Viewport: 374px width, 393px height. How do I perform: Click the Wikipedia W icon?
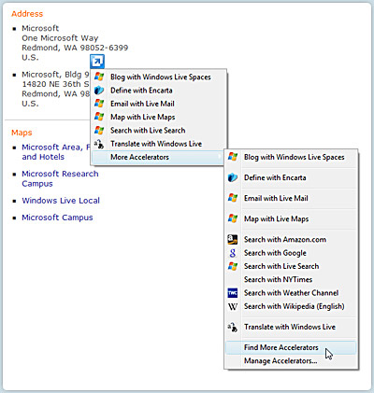coord(233,306)
